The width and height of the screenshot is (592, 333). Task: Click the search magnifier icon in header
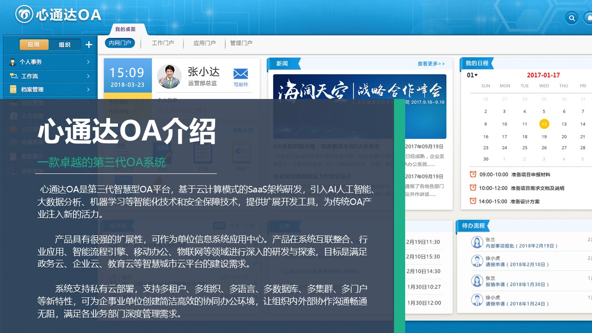coord(572,18)
